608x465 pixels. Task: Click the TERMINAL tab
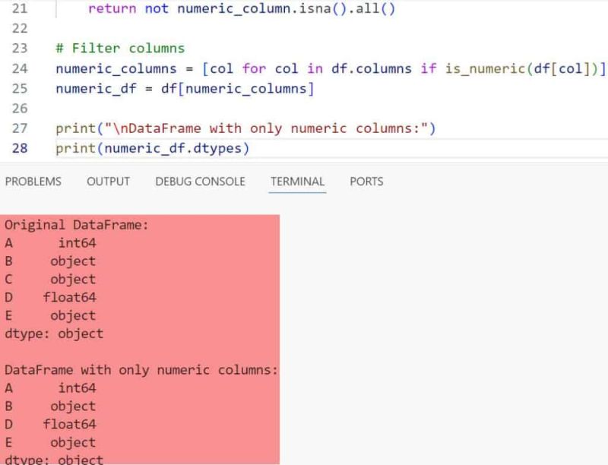[296, 182]
